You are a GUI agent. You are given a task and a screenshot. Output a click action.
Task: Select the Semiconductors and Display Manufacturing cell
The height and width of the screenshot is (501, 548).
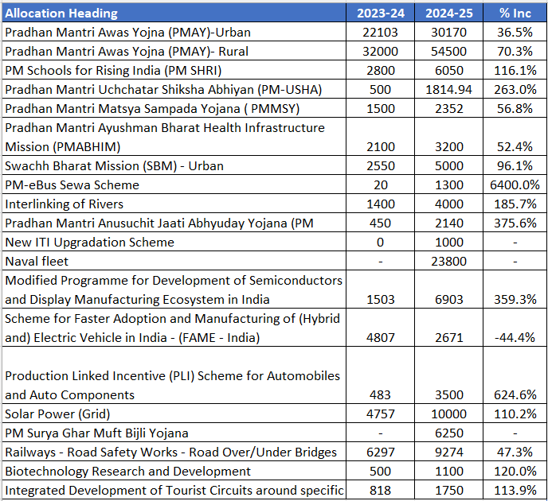coord(174,289)
